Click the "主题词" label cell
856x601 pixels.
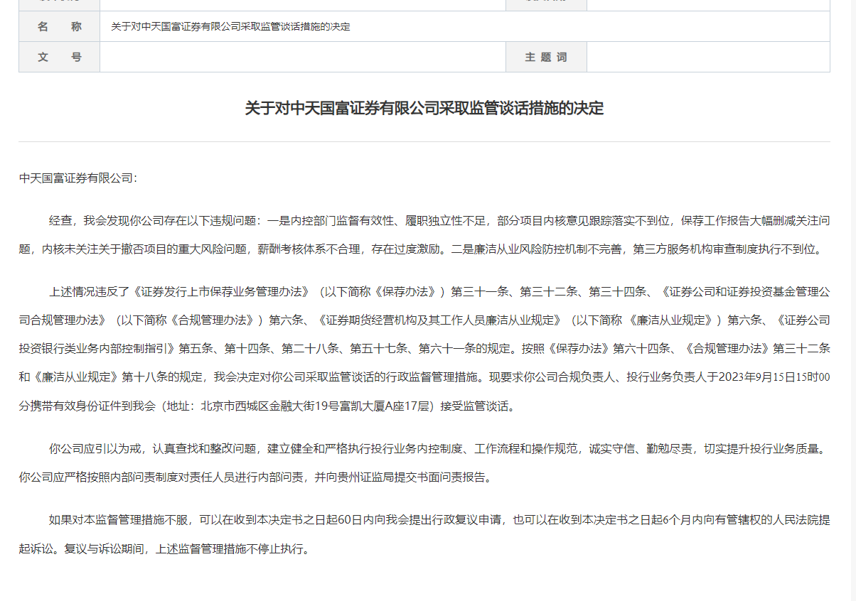(545, 57)
